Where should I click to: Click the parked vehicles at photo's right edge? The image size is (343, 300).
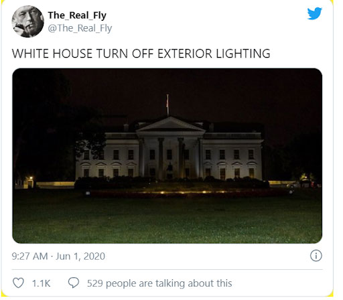[303, 183]
